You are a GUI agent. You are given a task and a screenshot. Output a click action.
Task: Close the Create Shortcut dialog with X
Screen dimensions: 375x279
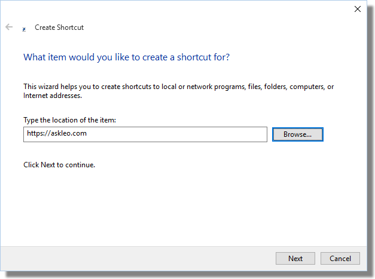(x=358, y=9)
